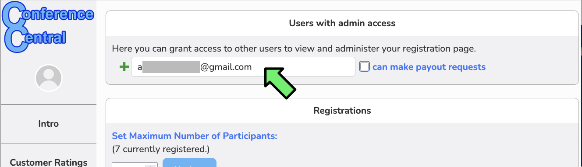
Task: Click the Registrations section header
Action: coord(342,111)
